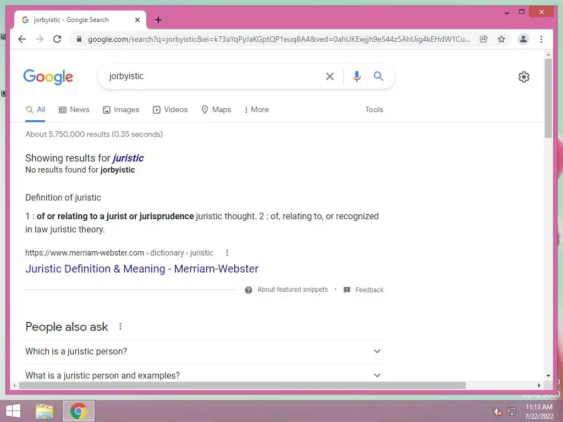Open Google quick settings gear
563x422 pixels.
(523, 76)
